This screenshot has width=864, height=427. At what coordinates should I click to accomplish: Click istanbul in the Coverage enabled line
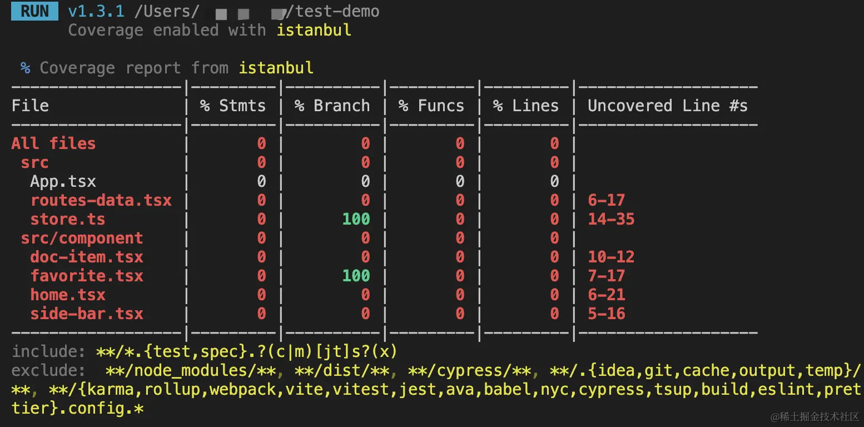pos(314,30)
